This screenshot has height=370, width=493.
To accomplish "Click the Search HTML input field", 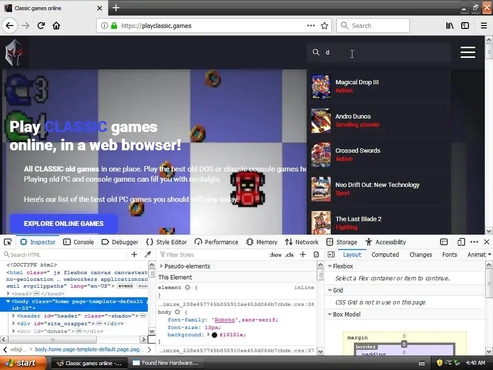I will click(65, 254).
